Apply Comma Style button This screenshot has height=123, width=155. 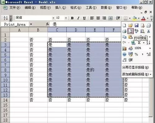tap(143, 54)
